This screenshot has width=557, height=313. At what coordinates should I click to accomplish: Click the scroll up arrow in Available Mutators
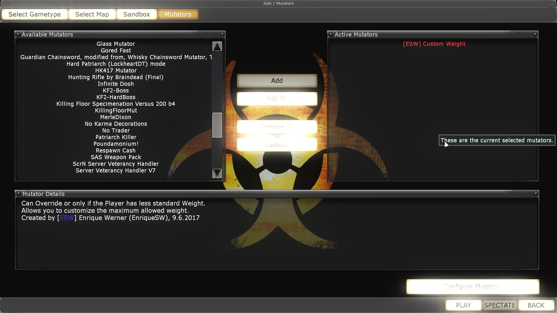click(217, 46)
